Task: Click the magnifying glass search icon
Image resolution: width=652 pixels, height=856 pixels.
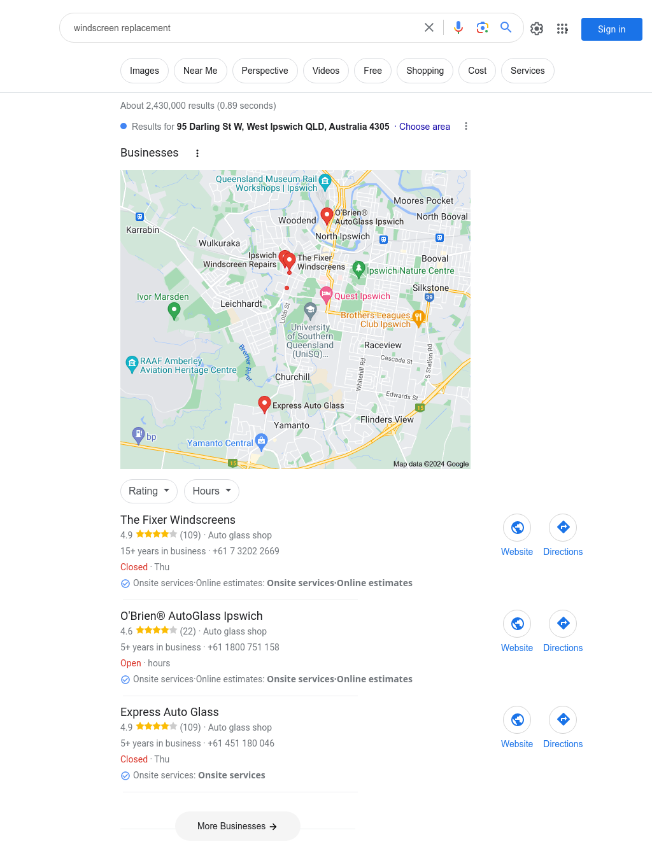Action: (x=506, y=27)
